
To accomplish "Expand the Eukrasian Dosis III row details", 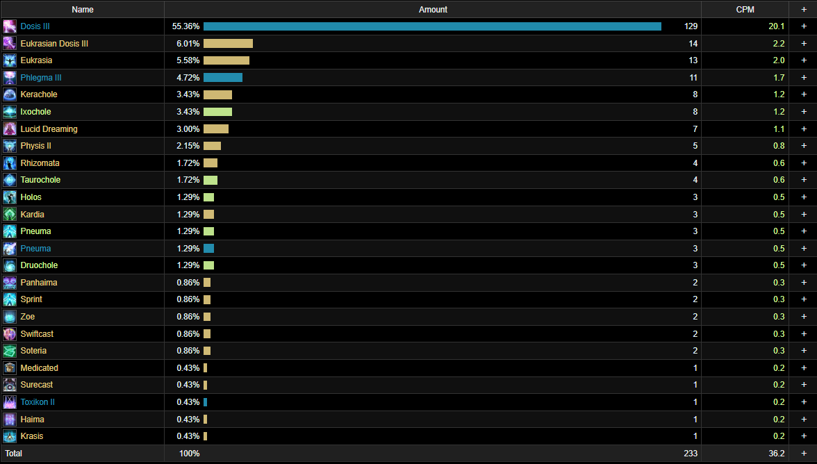I will pyautogui.click(x=803, y=43).
